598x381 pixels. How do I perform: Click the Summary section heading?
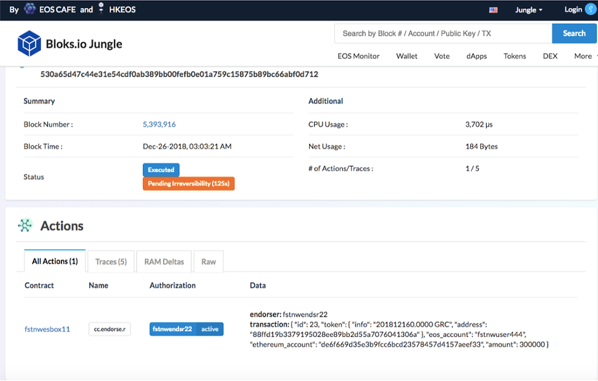click(x=39, y=101)
